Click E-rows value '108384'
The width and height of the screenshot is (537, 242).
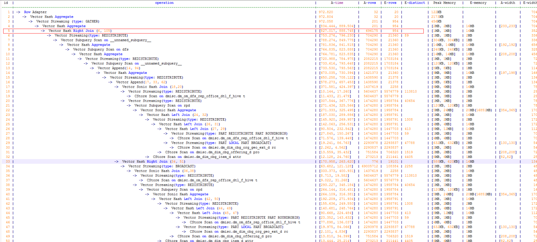[392, 166]
